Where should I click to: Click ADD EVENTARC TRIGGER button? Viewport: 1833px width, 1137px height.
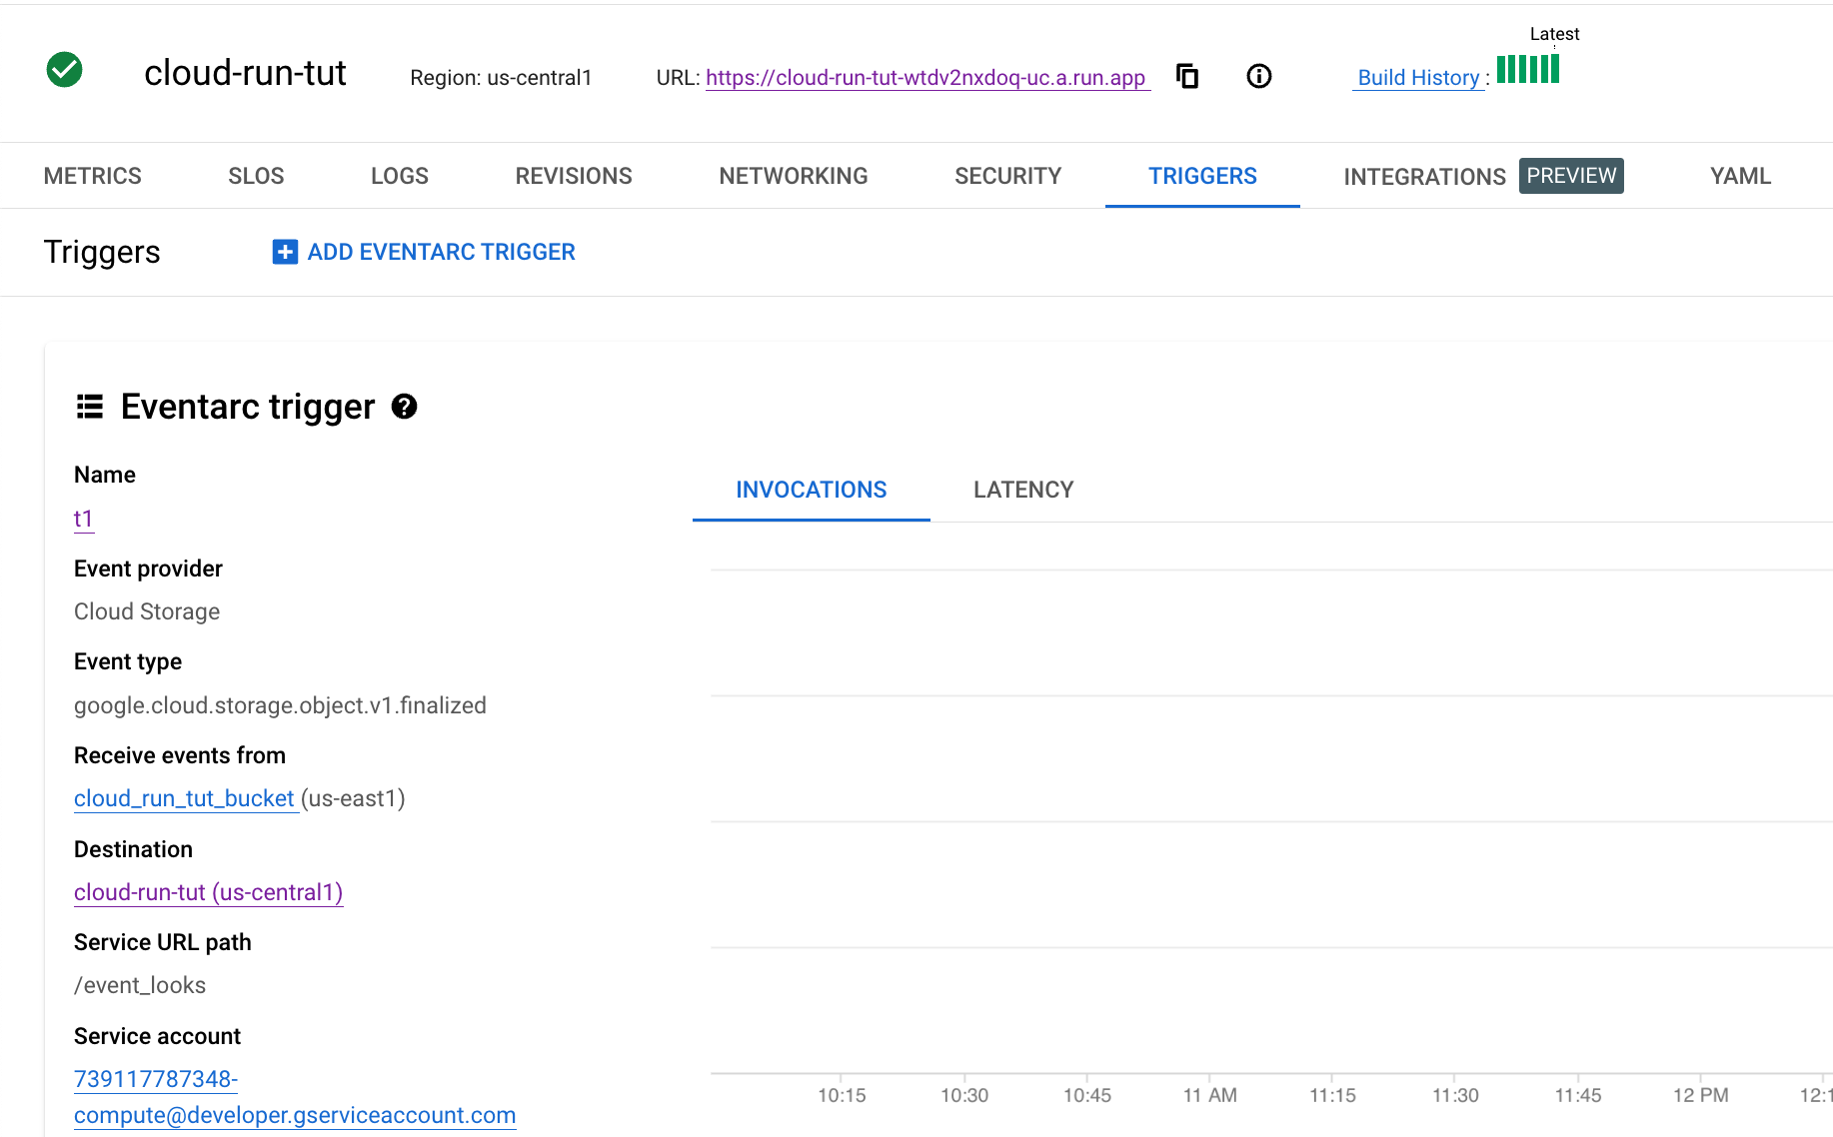(424, 252)
